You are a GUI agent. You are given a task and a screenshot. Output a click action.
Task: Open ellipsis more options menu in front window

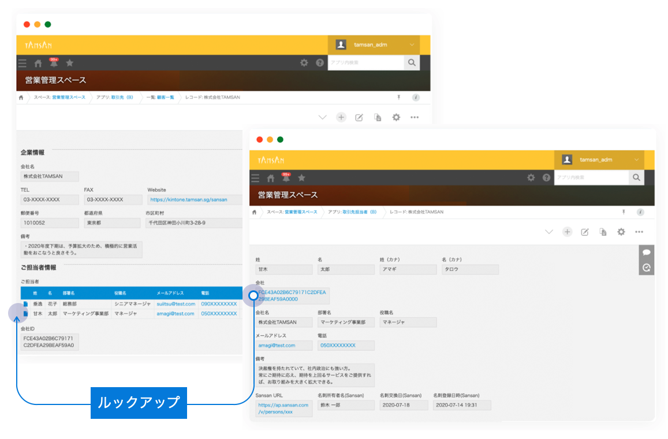point(639,232)
